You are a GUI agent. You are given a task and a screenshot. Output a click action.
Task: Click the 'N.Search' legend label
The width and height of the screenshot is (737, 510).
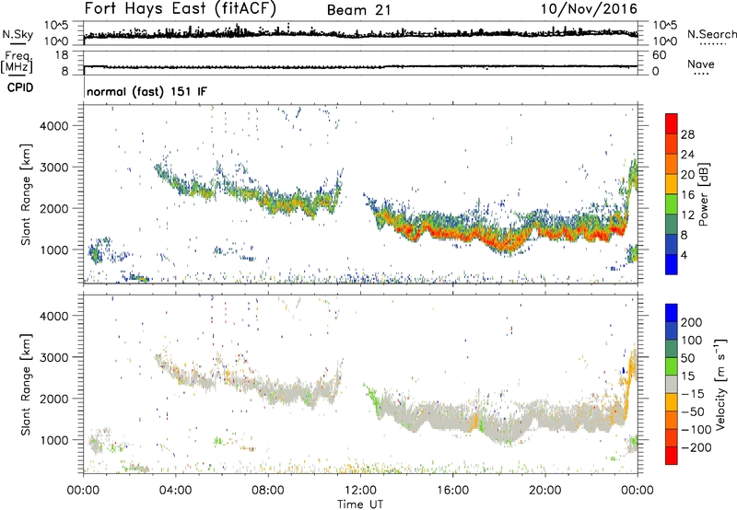pyautogui.click(x=711, y=34)
